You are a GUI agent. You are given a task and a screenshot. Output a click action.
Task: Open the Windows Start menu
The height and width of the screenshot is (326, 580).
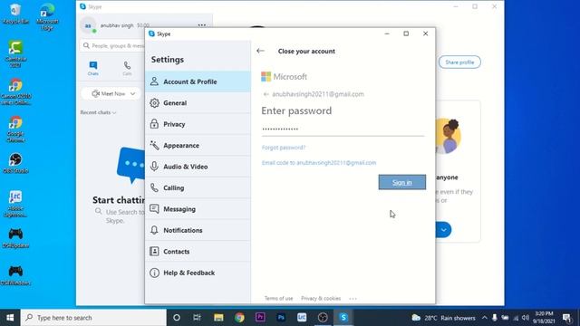(x=10, y=318)
